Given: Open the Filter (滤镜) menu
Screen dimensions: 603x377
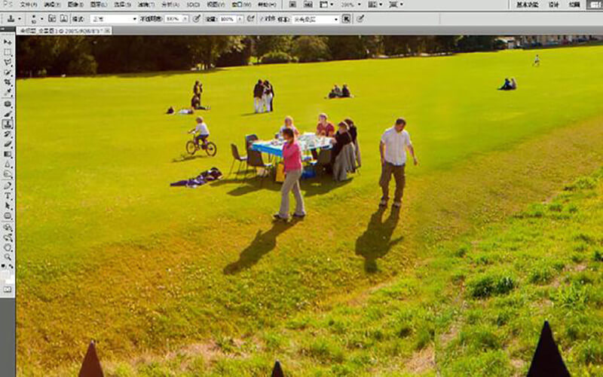Looking at the screenshot, I should [x=145, y=5].
